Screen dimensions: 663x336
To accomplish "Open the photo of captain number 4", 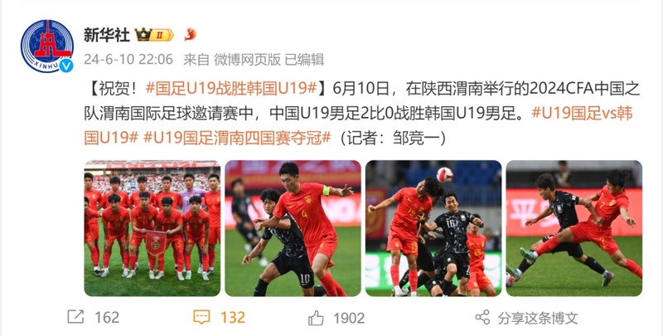I will [293, 228].
